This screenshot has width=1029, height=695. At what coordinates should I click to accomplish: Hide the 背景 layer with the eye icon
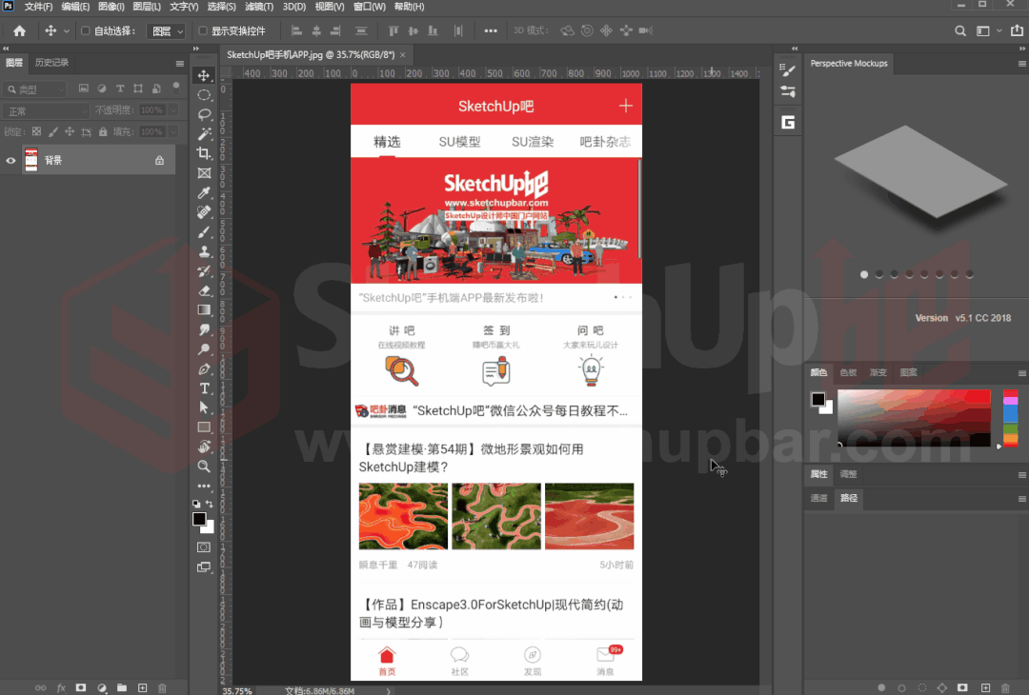[x=10, y=161]
